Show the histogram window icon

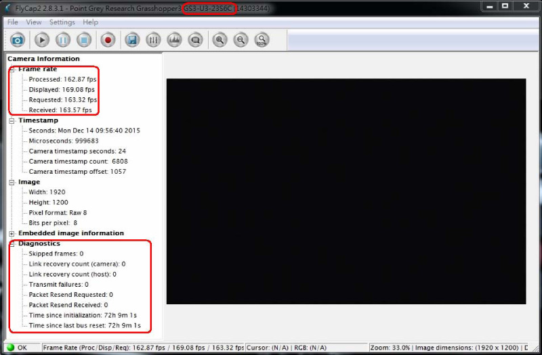pyautogui.click(x=174, y=40)
